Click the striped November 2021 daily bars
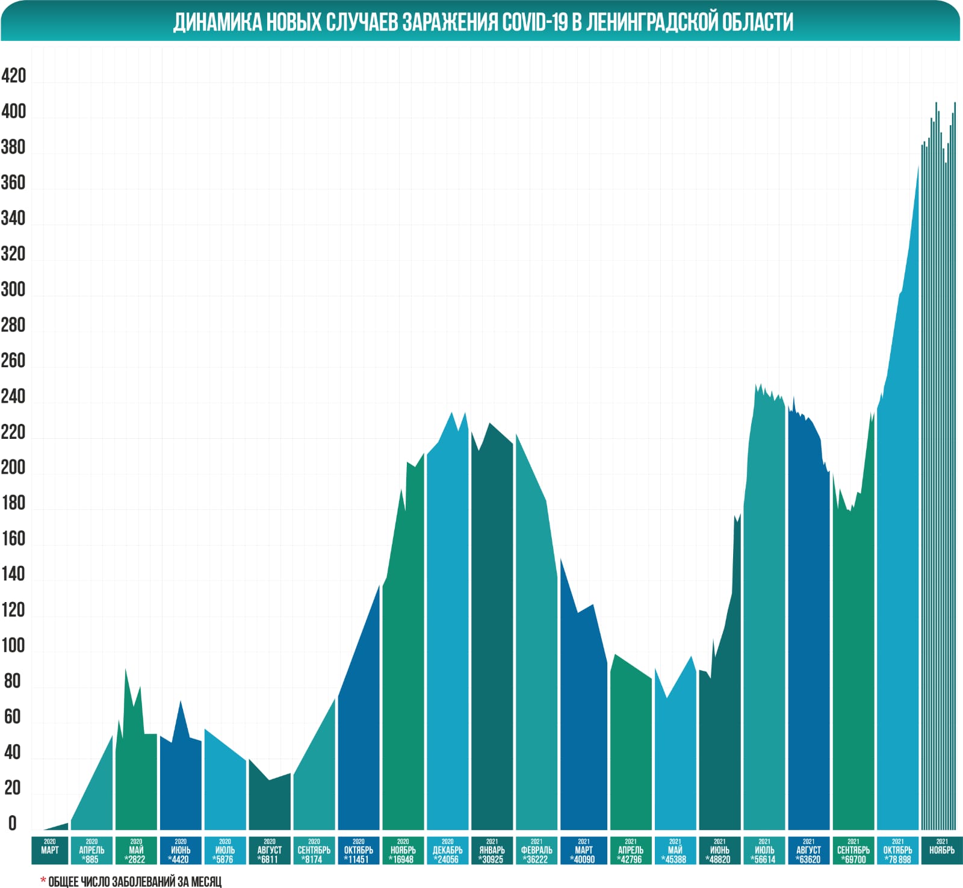This screenshot has width=963, height=888. [938, 482]
